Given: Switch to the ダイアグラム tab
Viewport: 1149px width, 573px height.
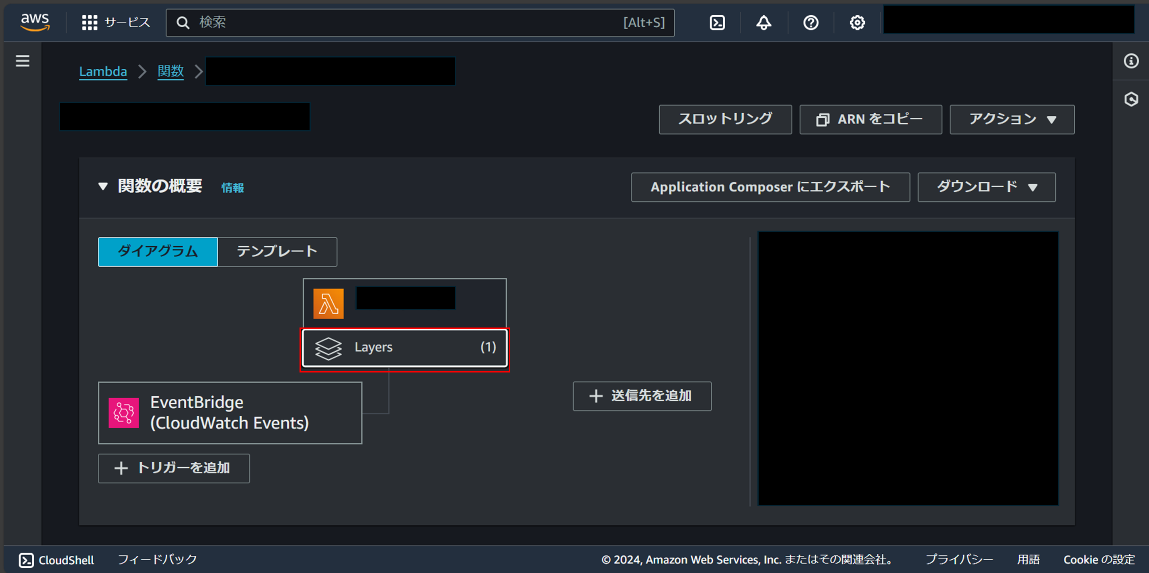Looking at the screenshot, I should (x=158, y=252).
